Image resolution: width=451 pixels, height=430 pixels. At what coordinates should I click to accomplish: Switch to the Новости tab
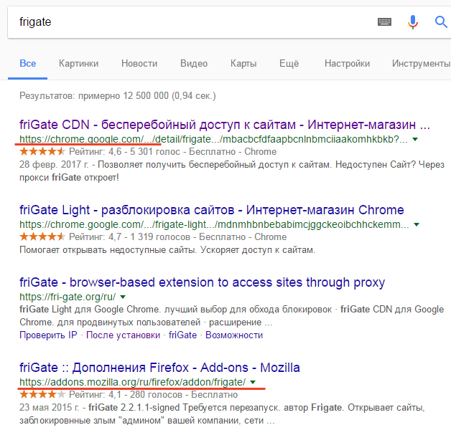click(139, 64)
